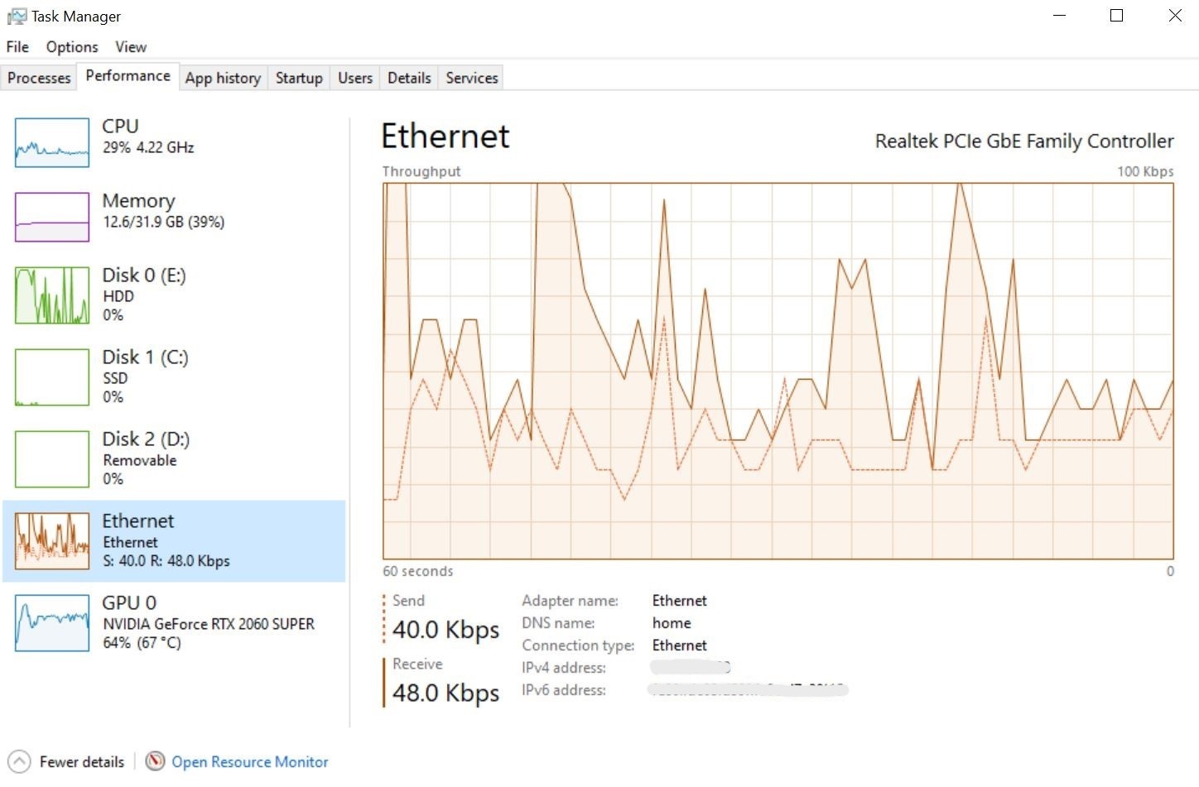Image resolution: width=1199 pixels, height=787 pixels.
Task: Open the File menu
Action: coord(17,47)
